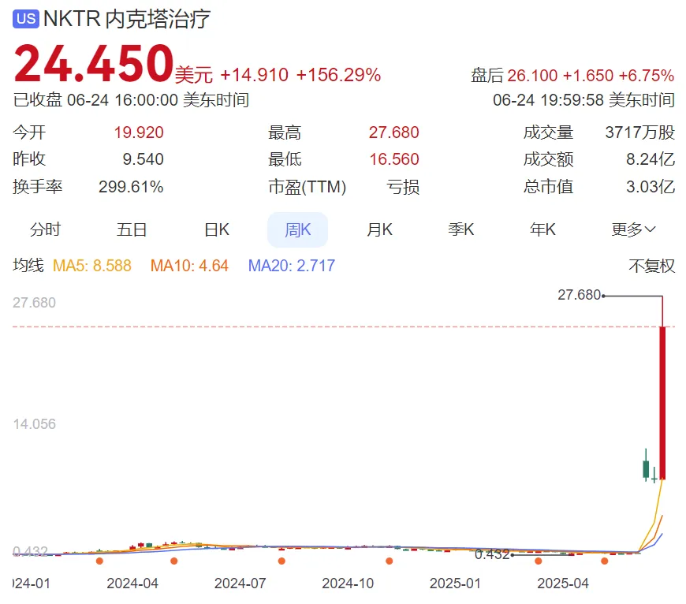Toggle the MA5 moving average line
Viewport: 686px width, 604px height.
[x=92, y=266]
